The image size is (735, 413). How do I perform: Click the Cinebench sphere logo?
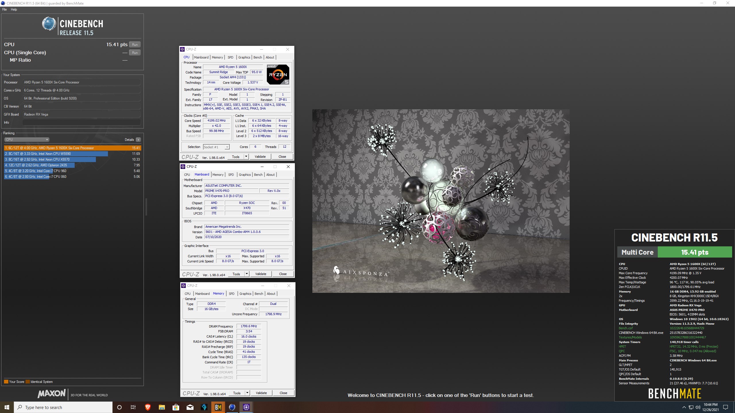(x=49, y=24)
